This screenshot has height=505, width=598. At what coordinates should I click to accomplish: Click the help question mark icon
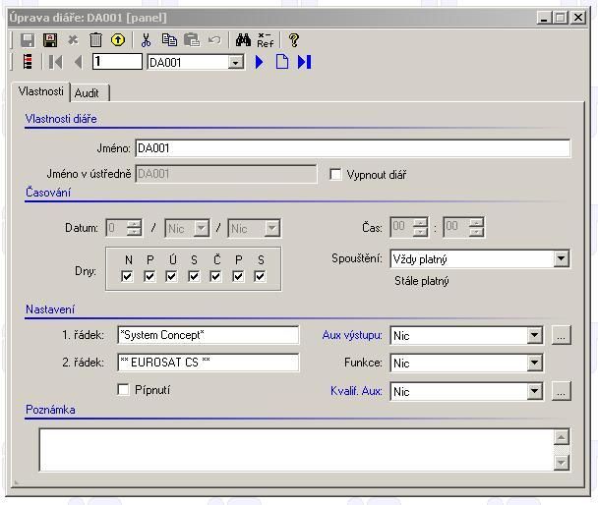click(293, 40)
